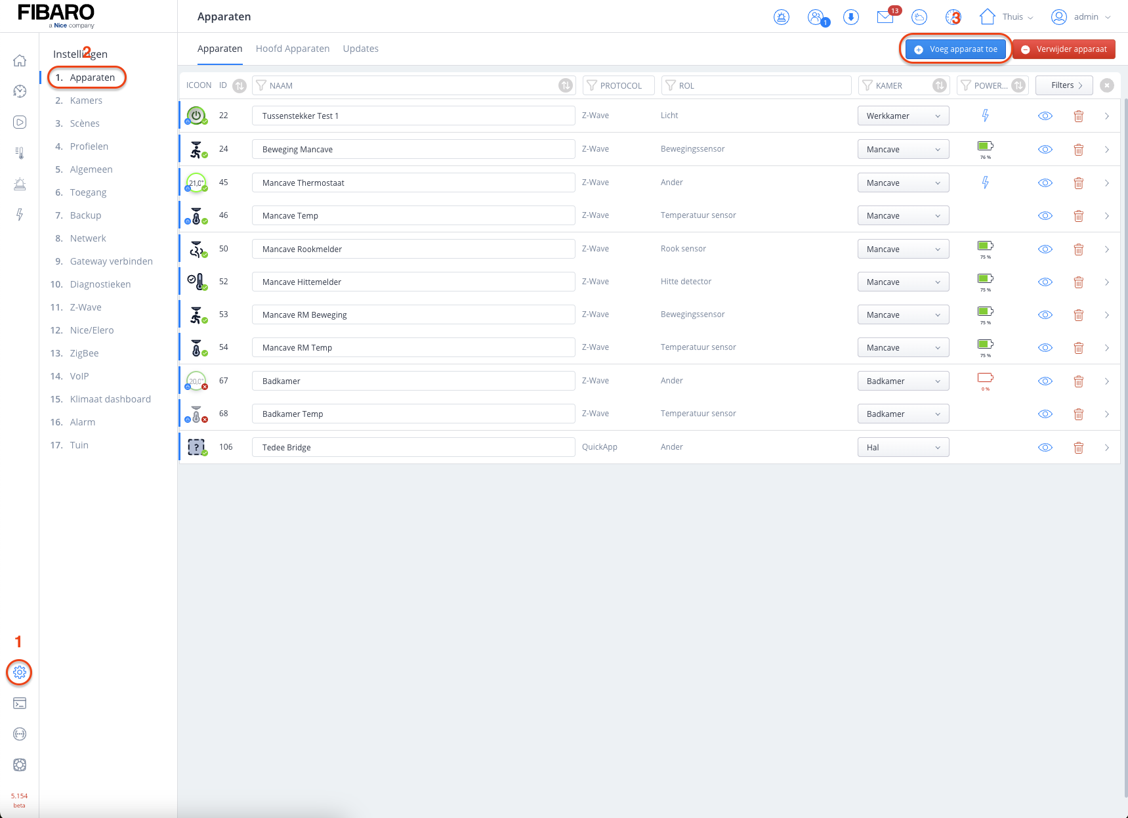Viewport: 1128px width, 818px height.
Task: Toggle visibility of Tussenstekker Test 1
Action: [1045, 116]
